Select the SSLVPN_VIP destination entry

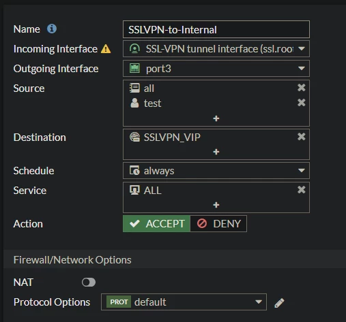165,138
